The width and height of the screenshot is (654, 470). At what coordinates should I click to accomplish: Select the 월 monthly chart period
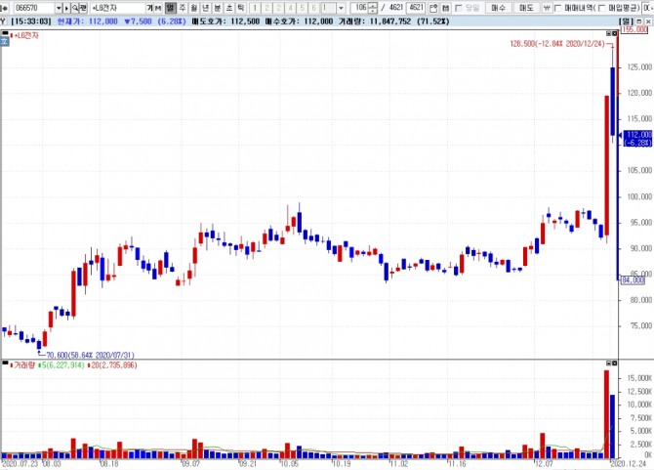[x=194, y=8]
